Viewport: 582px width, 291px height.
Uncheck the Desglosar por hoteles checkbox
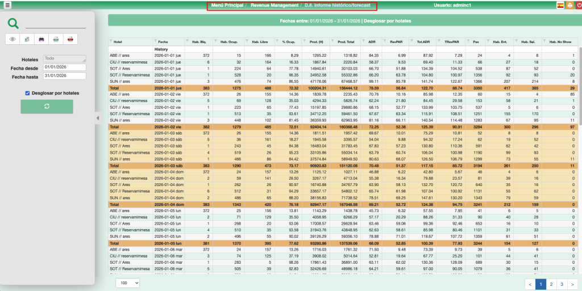tap(27, 93)
